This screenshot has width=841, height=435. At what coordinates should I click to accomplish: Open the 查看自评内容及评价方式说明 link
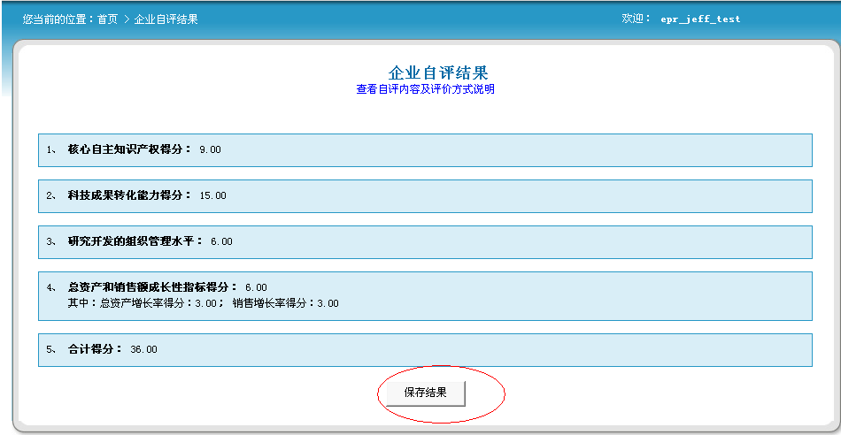(425, 89)
